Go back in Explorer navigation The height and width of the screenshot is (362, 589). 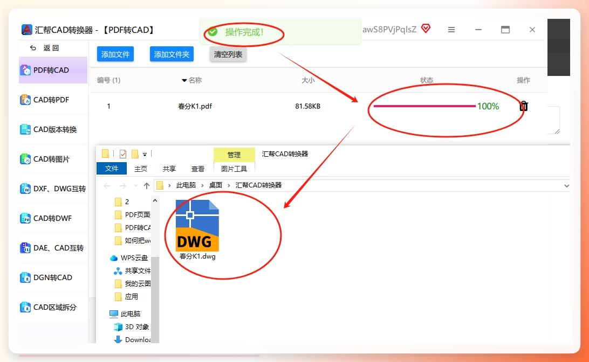tap(107, 186)
